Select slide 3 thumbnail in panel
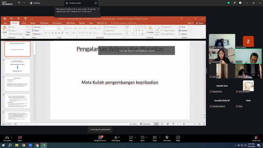 (17, 84)
